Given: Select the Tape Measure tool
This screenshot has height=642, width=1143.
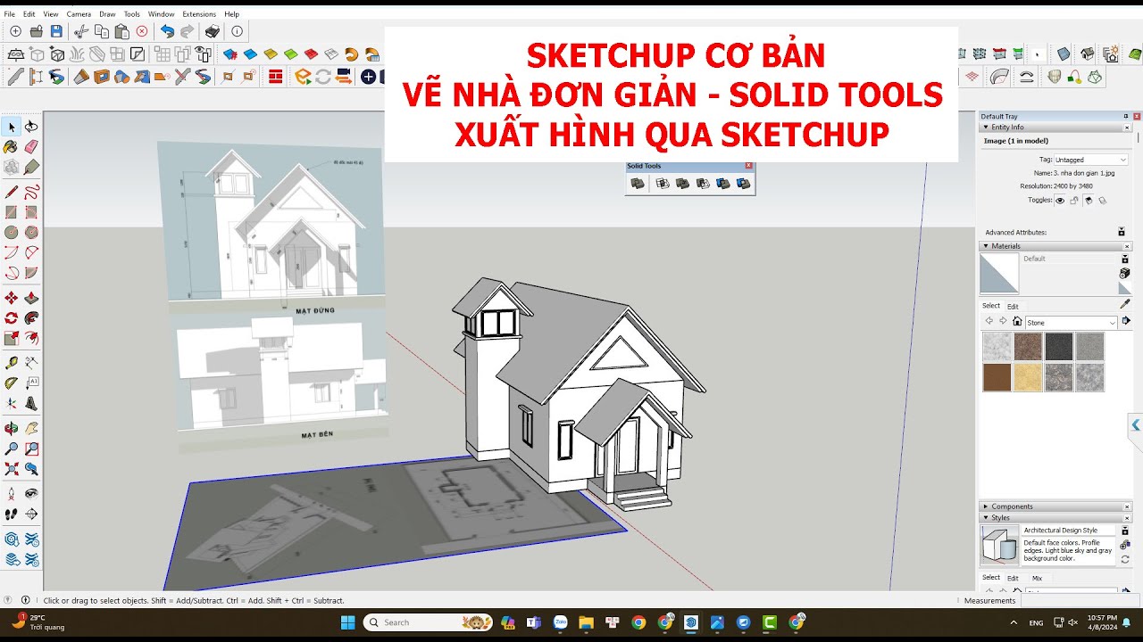Looking at the screenshot, I should point(12,362).
